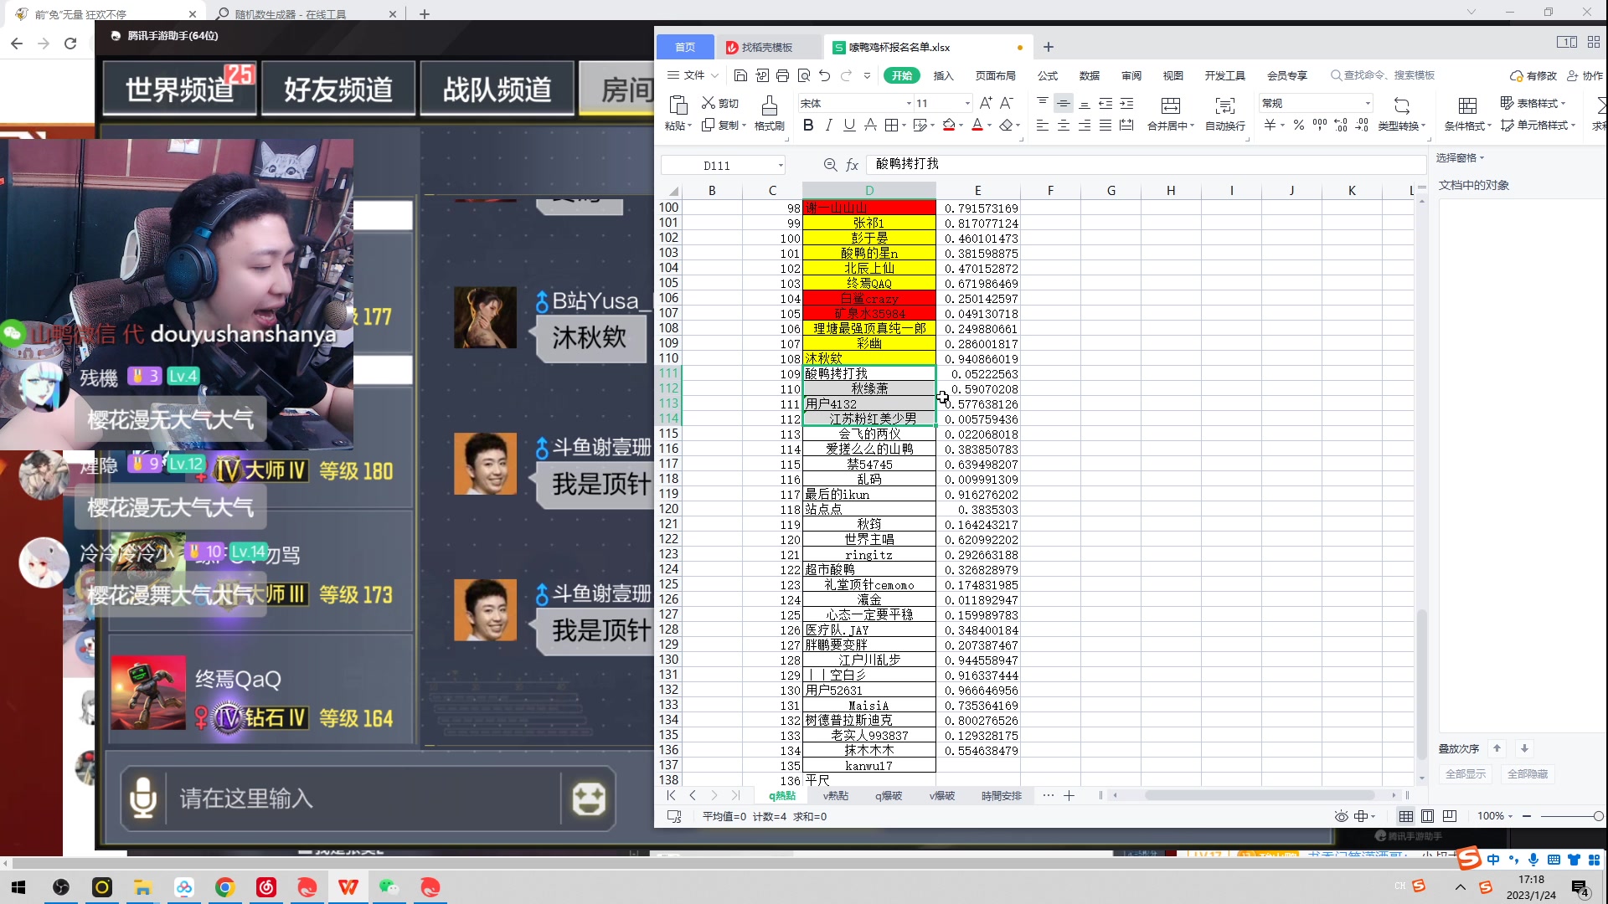Switch to the Formulas ribbon tab
The height and width of the screenshot is (904, 1608).
point(1048,75)
